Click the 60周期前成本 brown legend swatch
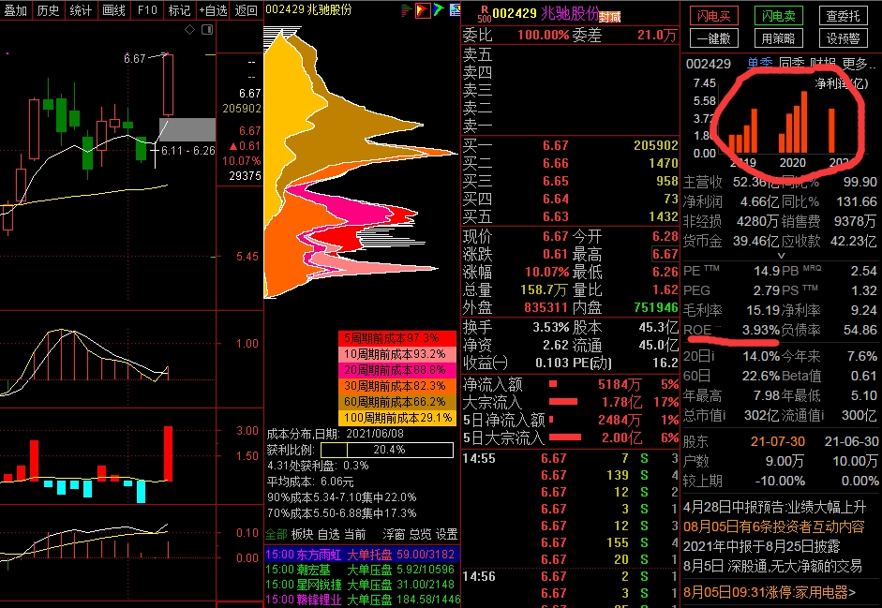The image size is (882, 608). (397, 402)
